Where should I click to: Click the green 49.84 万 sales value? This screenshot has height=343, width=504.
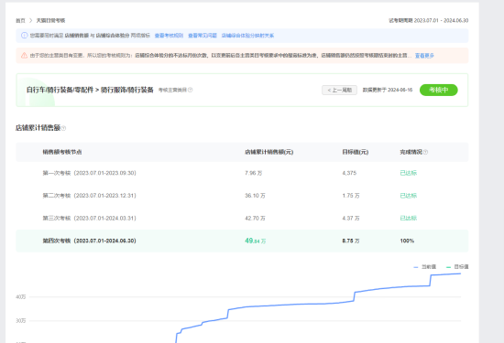[256, 241]
